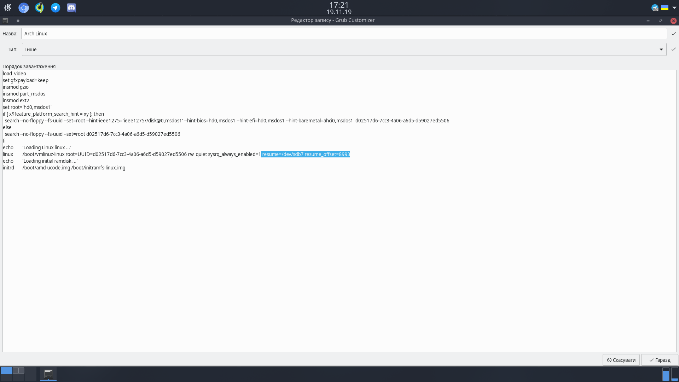Viewport: 679px width, 382px height.
Task: Click the Telegram tray notification icon
Action: pyautogui.click(x=655, y=8)
